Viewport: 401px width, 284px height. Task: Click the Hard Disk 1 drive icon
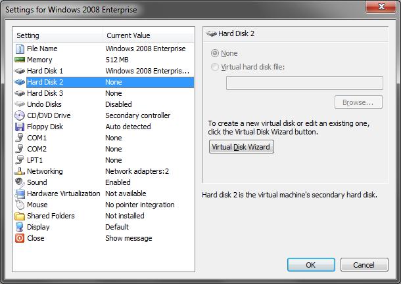[20, 71]
